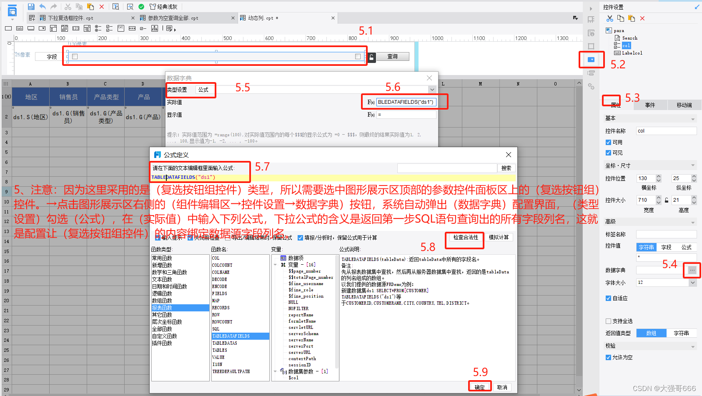
Task: Toggle the 可用 checkbox
Action: coord(608,142)
